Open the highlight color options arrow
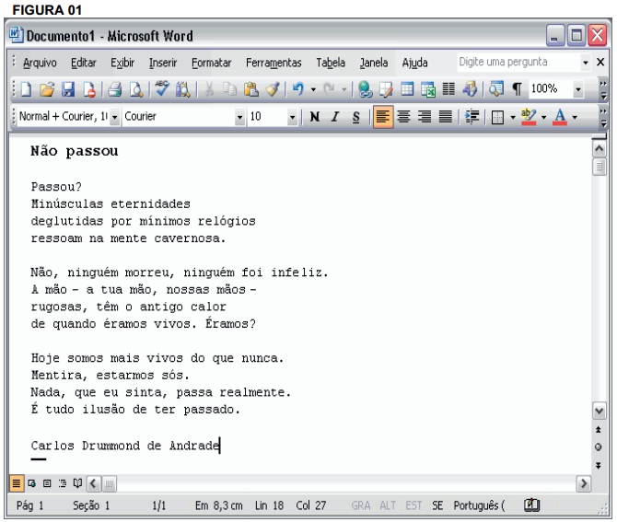 tap(544, 118)
